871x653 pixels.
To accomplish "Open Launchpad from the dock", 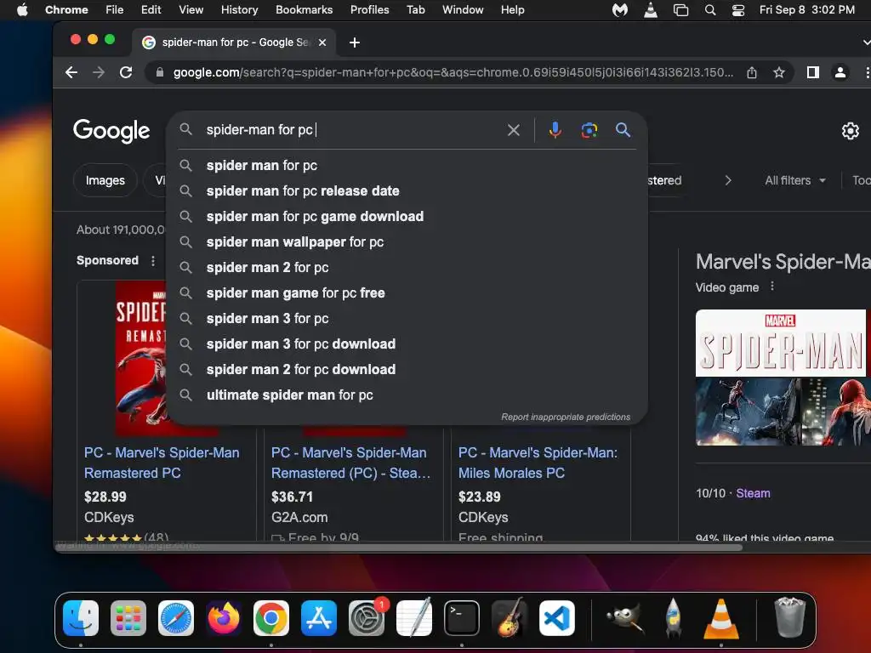I will click(x=128, y=618).
